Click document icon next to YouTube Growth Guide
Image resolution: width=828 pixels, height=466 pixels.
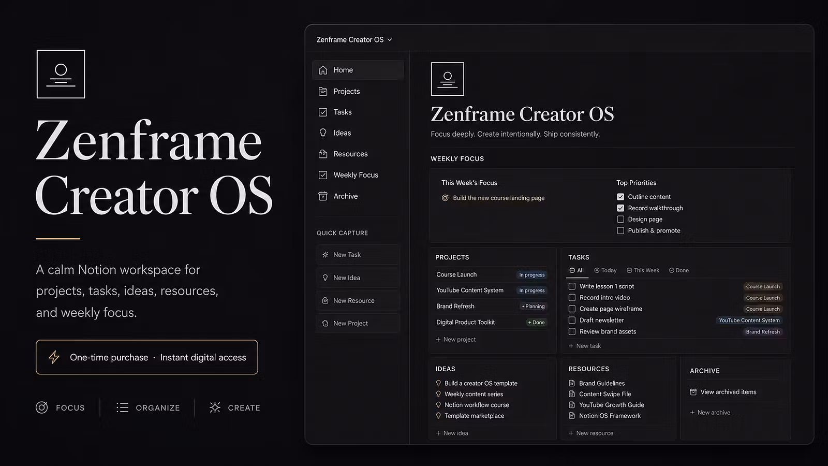pyautogui.click(x=572, y=405)
